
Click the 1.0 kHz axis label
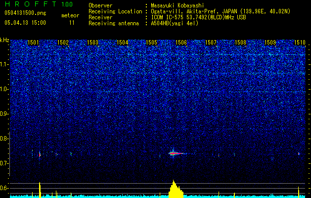(x=4, y=89)
